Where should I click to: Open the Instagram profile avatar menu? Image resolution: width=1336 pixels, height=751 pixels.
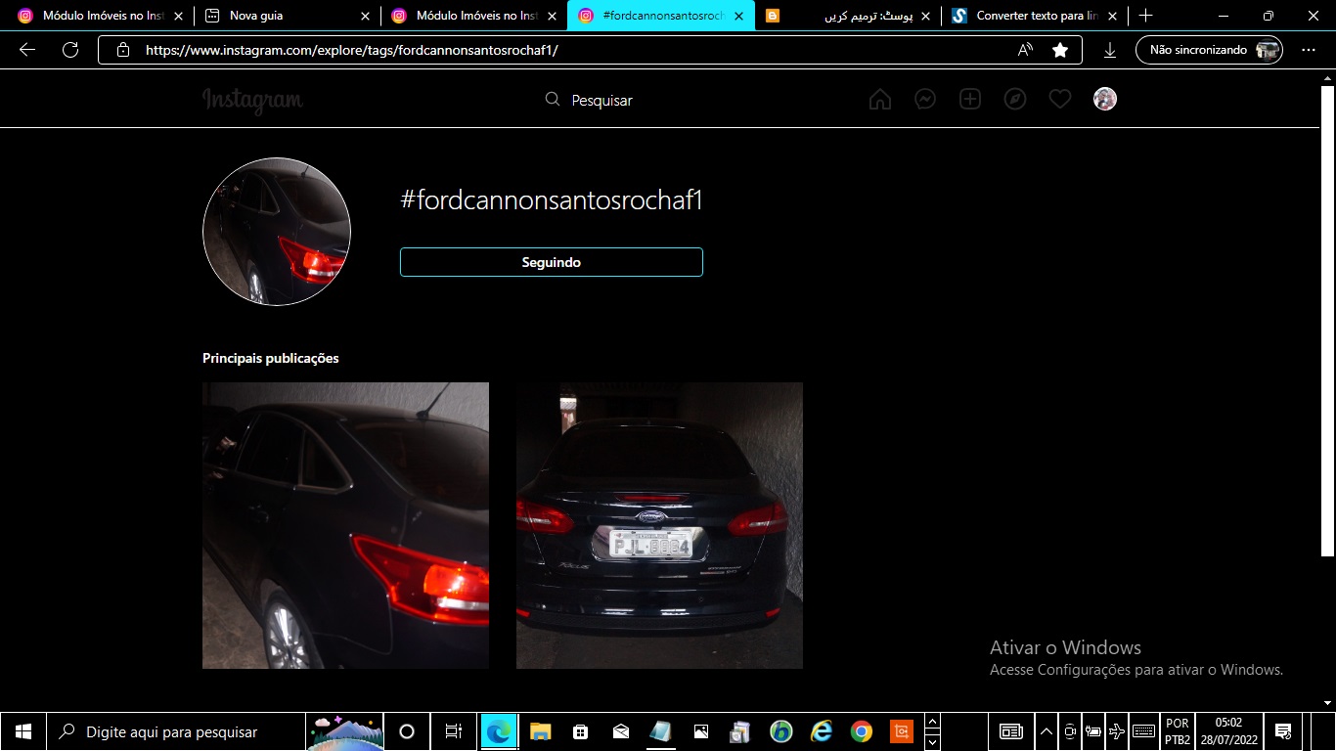(x=1105, y=99)
